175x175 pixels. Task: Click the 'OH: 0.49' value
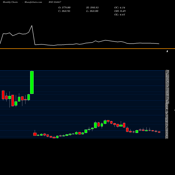click(120, 11)
